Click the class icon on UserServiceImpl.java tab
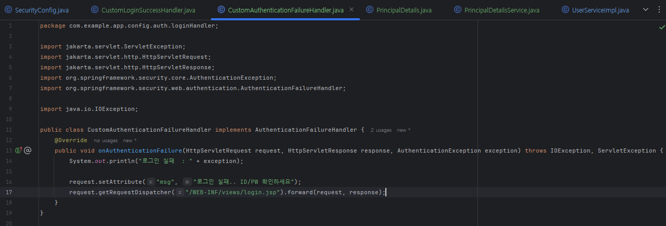Screen dimensions: 666x226 tap(566, 10)
